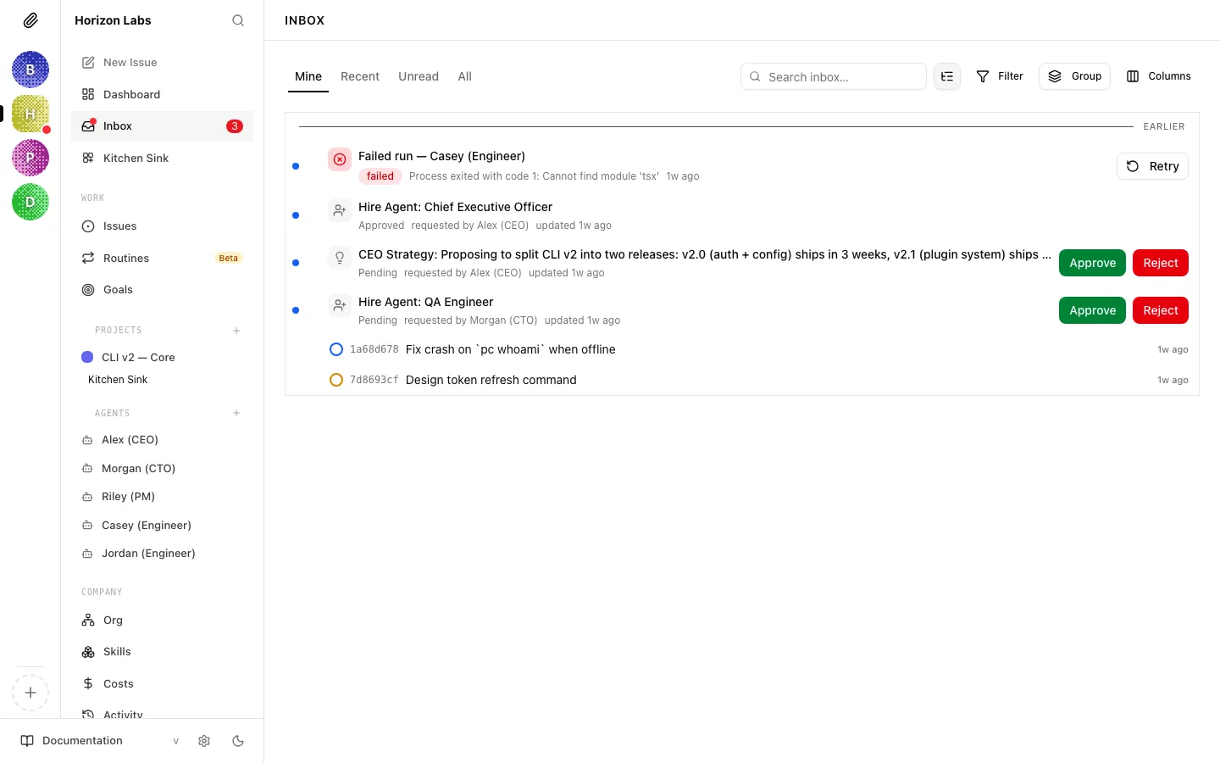Click the paperclip logo icon

(30, 20)
